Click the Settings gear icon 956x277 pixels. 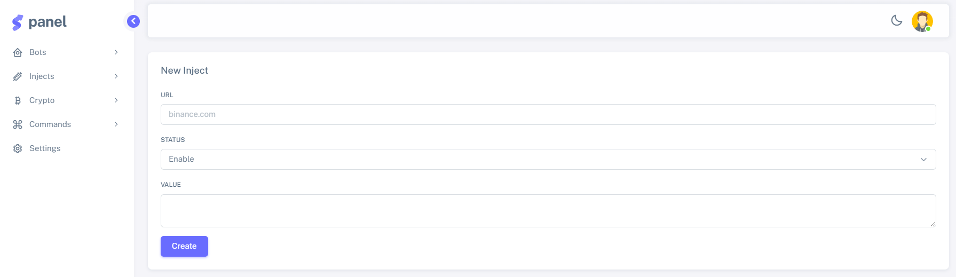click(18, 148)
